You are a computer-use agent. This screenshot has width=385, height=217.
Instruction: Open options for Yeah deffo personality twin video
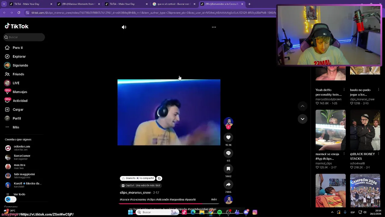[344, 90]
